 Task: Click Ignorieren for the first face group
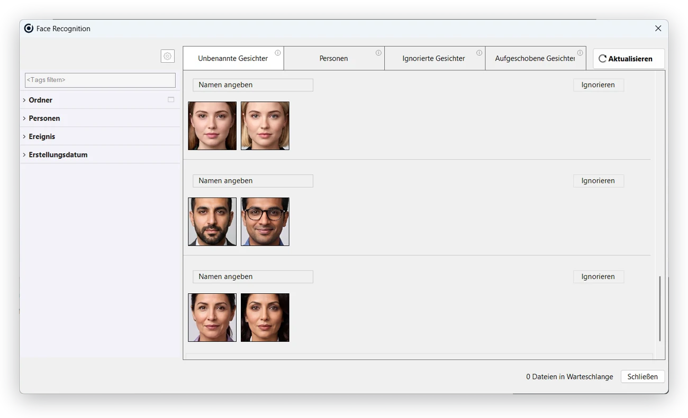pyautogui.click(x=599, y=85)
